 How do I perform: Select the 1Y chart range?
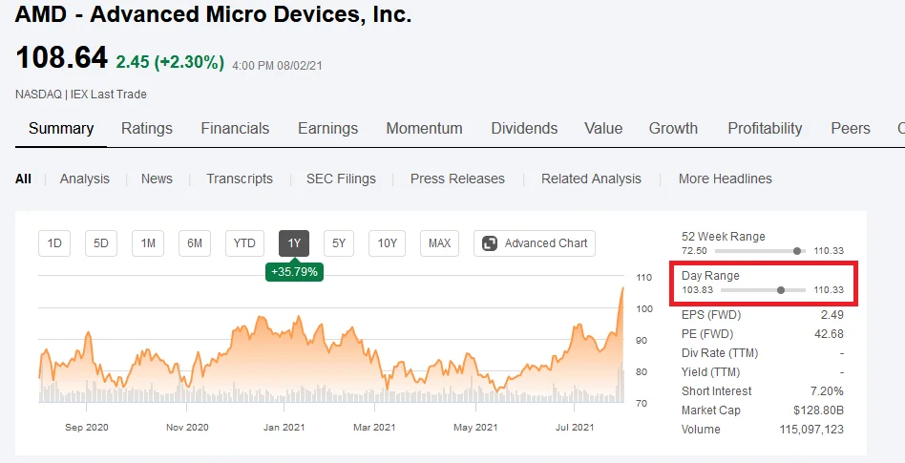tap(294, 243)
